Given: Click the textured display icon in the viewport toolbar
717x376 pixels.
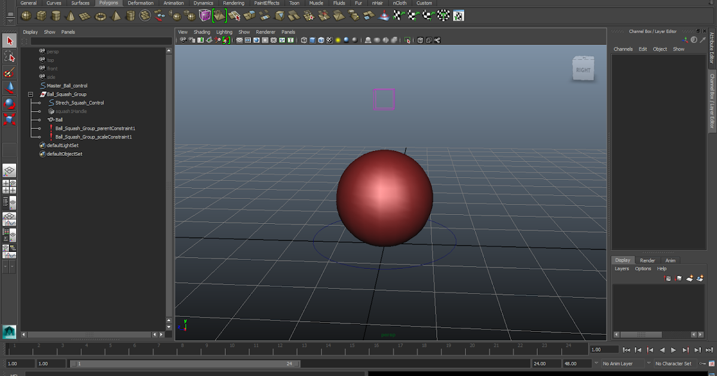Looking at the screenshot, I should click(329, 40).
